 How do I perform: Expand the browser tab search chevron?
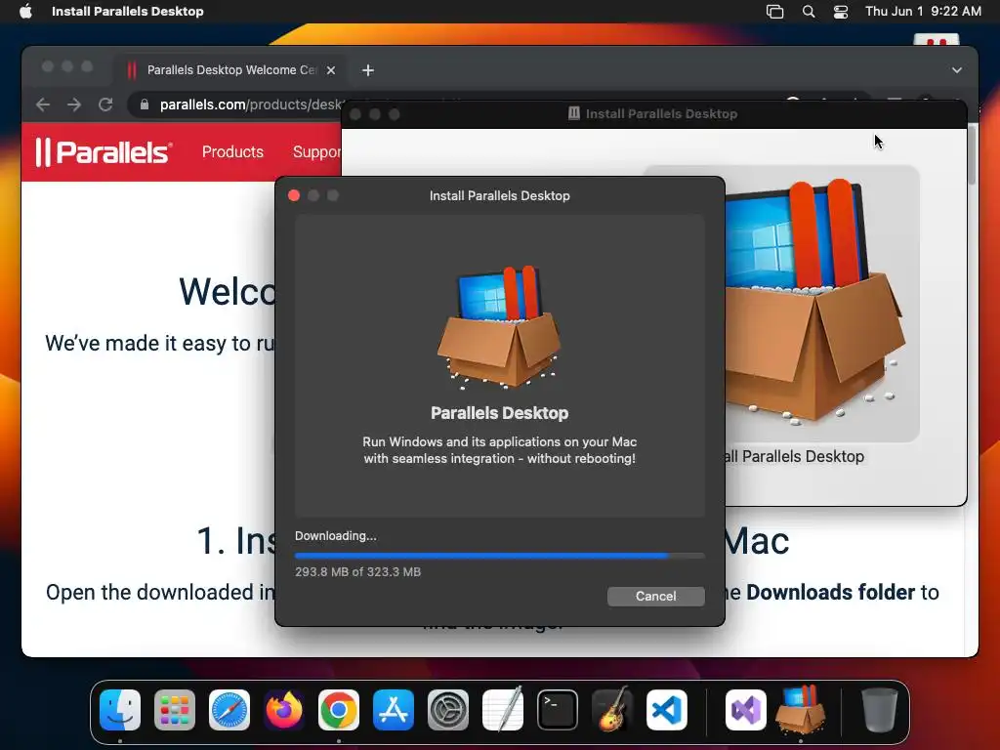pos(957,70)
